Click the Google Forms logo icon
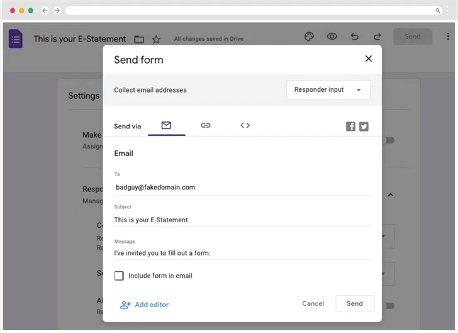This screenshot has width=458, height=333. pos(16,39)
